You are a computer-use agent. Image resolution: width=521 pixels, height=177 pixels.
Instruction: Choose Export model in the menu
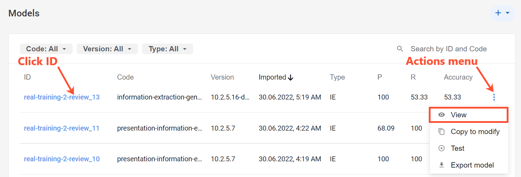pyautogui.click(x=469, y=165)
